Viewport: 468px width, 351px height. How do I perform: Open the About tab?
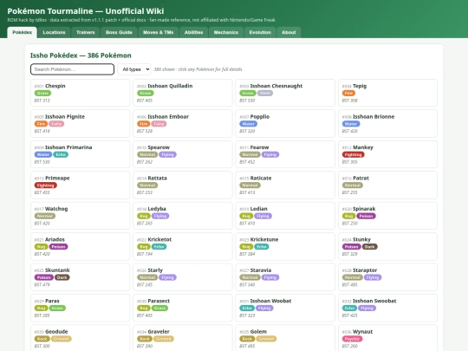pos(289,32)
